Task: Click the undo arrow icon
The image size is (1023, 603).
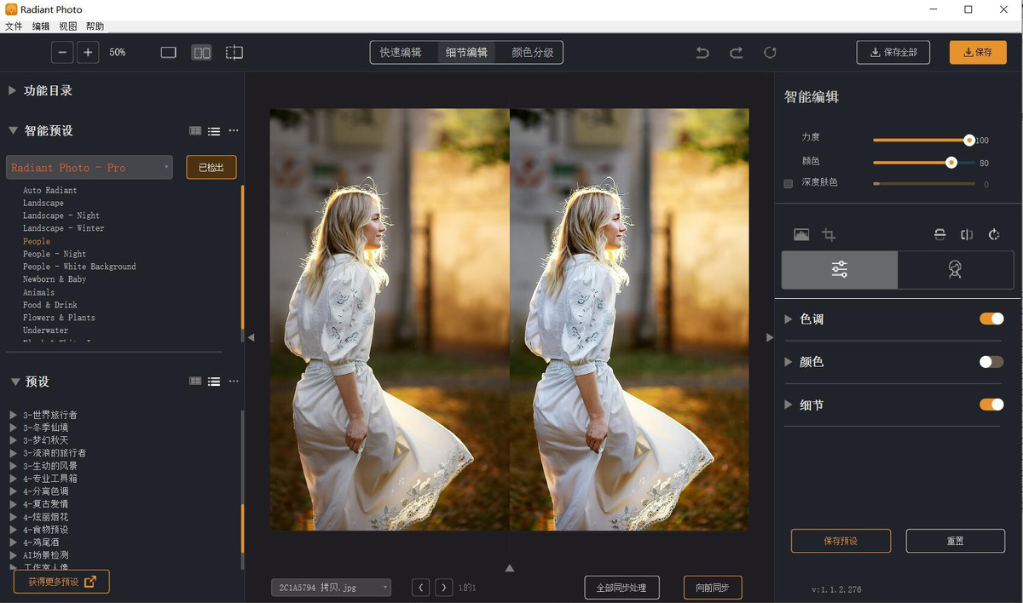Action: point(702,53)
